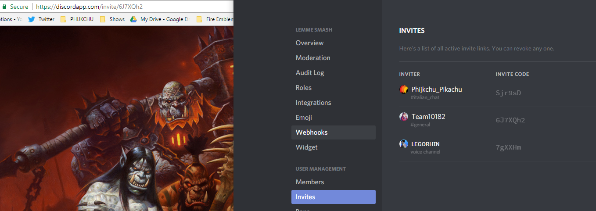Click Team10182's avatar in invites
596x211 pixels.
tap(404, 117)
